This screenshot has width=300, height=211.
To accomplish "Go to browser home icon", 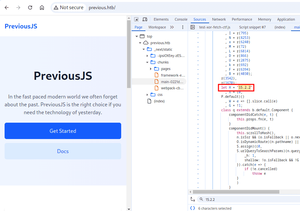I will pos(42,8).
